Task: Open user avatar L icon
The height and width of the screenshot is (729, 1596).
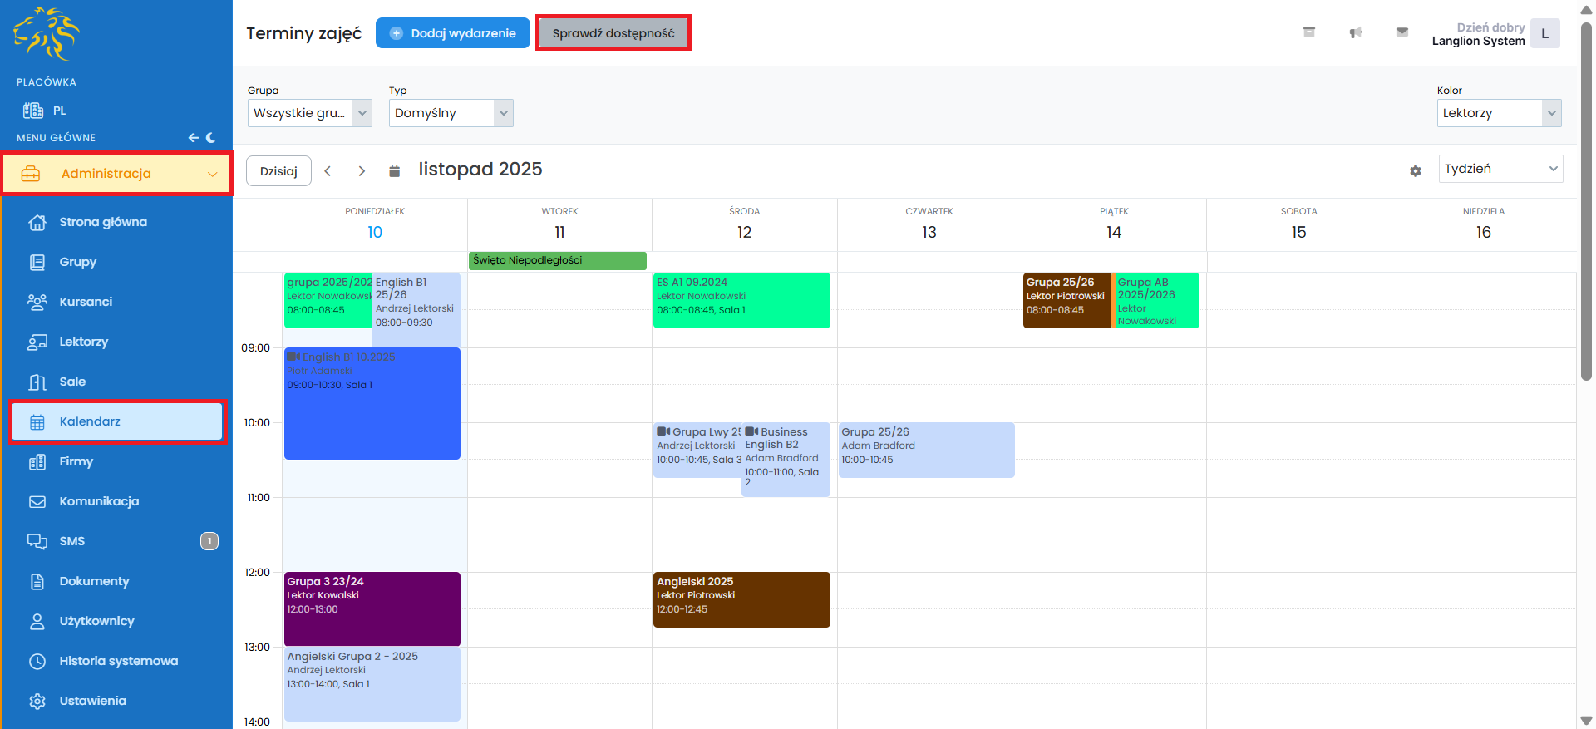Action: coord(1544,34)
